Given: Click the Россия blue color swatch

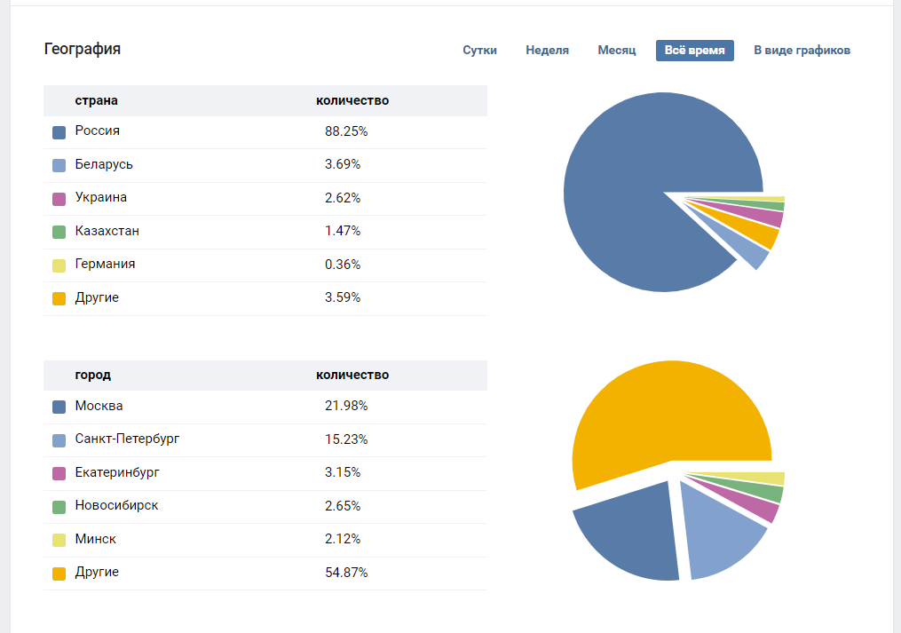Looking at the screenshot, I should 59,132.
